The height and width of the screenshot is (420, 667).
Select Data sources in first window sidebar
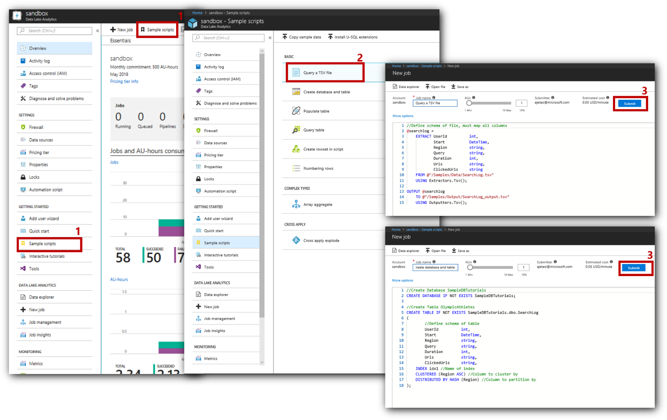click(54, 140)
